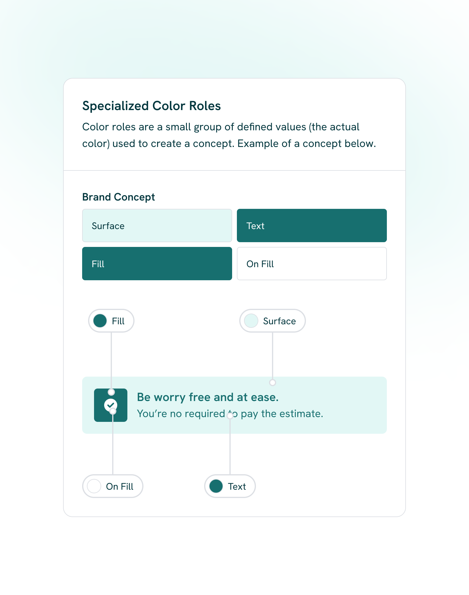Click connector endpoint dot on banner's top edge
Viewport: 469px width, 595px height.
coord(272,383)
